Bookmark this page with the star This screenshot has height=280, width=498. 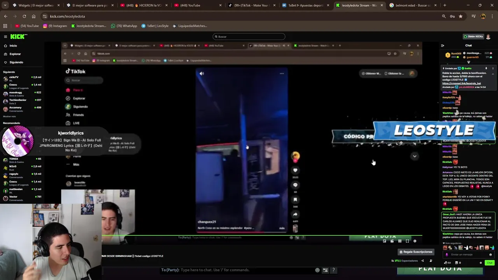pos(461,16)
